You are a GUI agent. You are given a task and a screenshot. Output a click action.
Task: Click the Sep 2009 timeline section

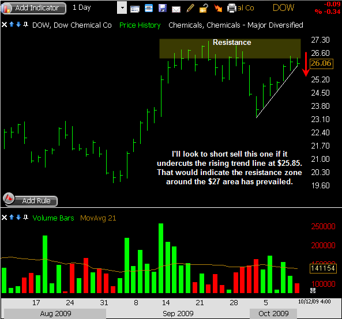[x=178, y=314]
